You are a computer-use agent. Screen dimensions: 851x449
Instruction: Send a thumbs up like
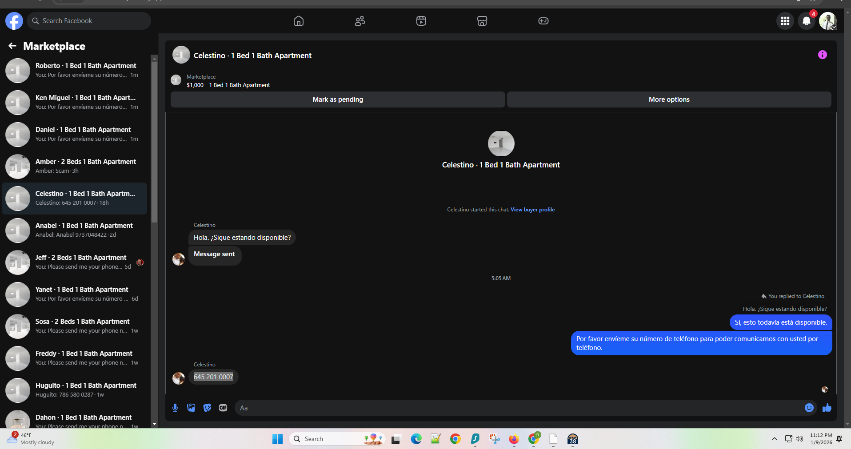click(x=827, y=408)
